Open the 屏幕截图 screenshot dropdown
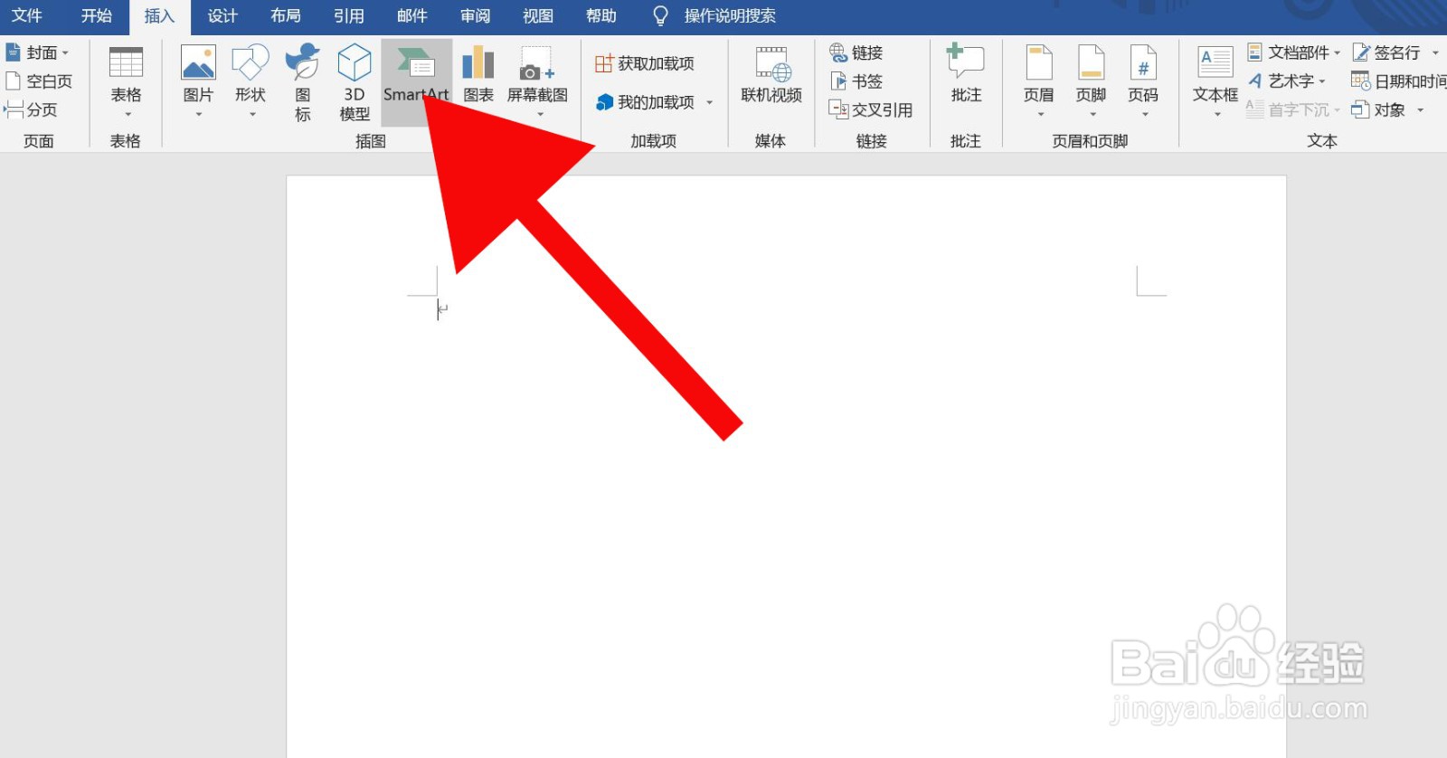The image size is (1447, 758). [537, 82]
